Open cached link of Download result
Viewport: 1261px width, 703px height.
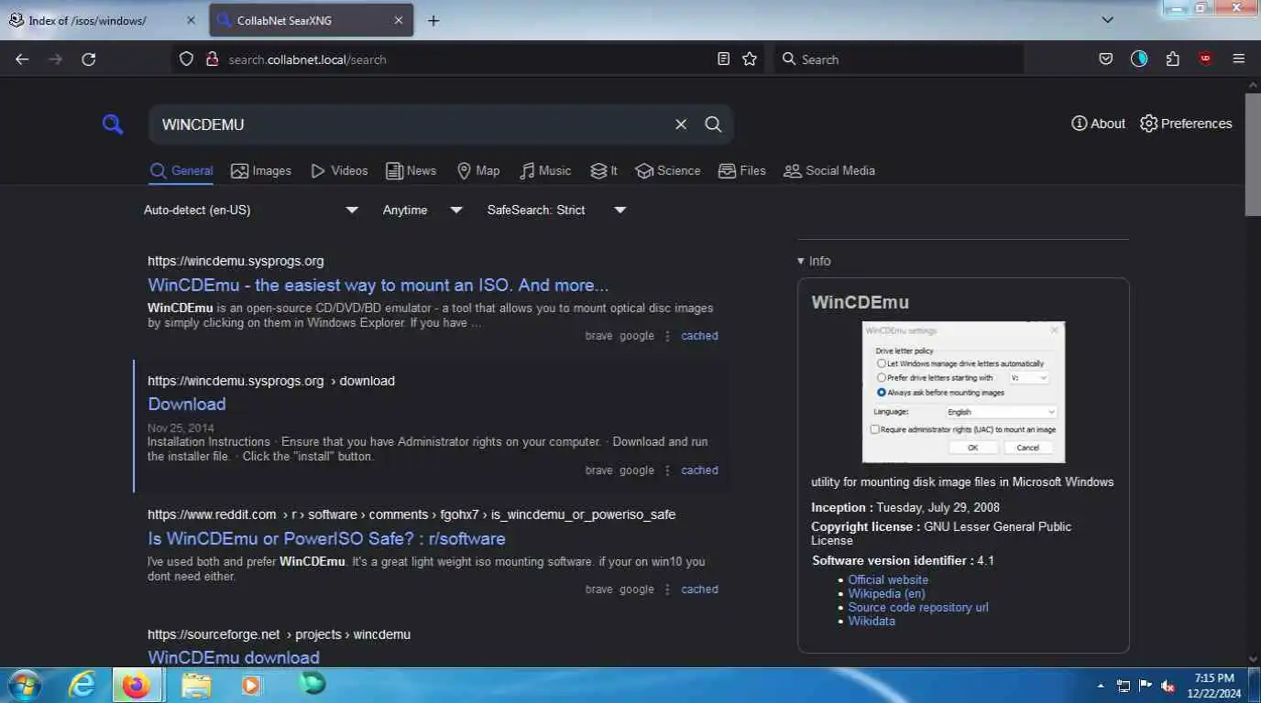(x=699, y=470)
